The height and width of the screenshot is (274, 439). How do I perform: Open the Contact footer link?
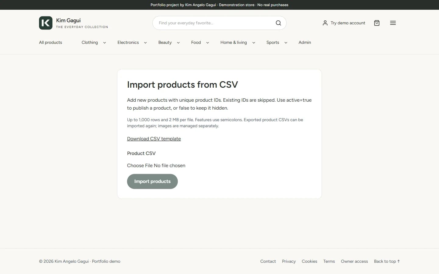tap(268, 261)
